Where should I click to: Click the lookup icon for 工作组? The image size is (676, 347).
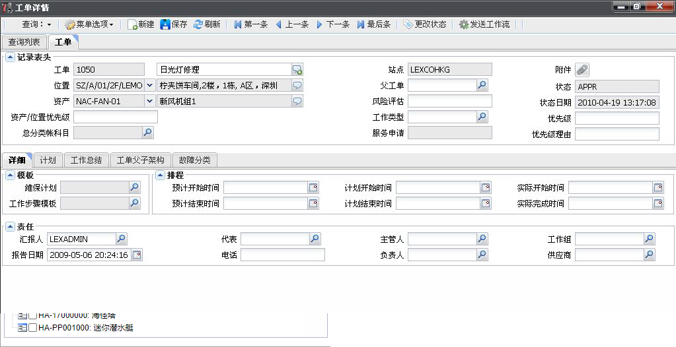650,239
